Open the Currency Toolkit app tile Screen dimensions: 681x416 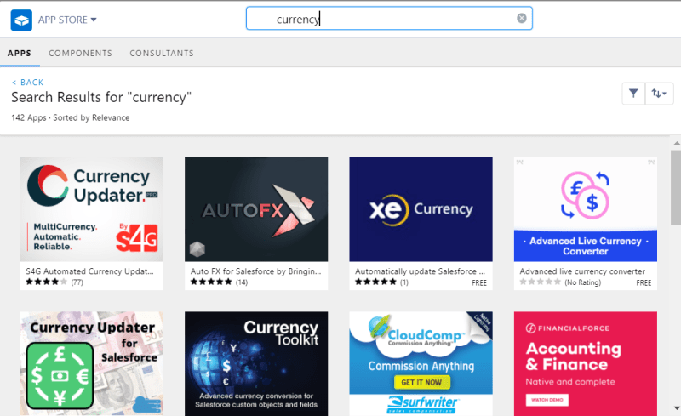click(x=256, y=363)
